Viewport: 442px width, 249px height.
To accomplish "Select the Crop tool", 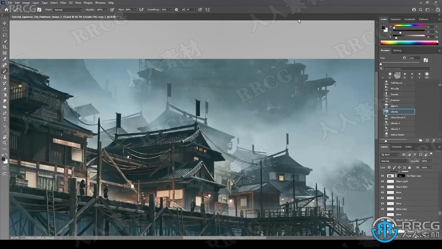I will coord(5,47).
